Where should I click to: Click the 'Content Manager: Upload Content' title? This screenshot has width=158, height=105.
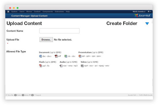click(29, 16)
